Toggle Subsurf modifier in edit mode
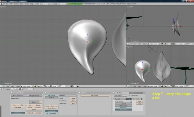 [x=131, y=99]
